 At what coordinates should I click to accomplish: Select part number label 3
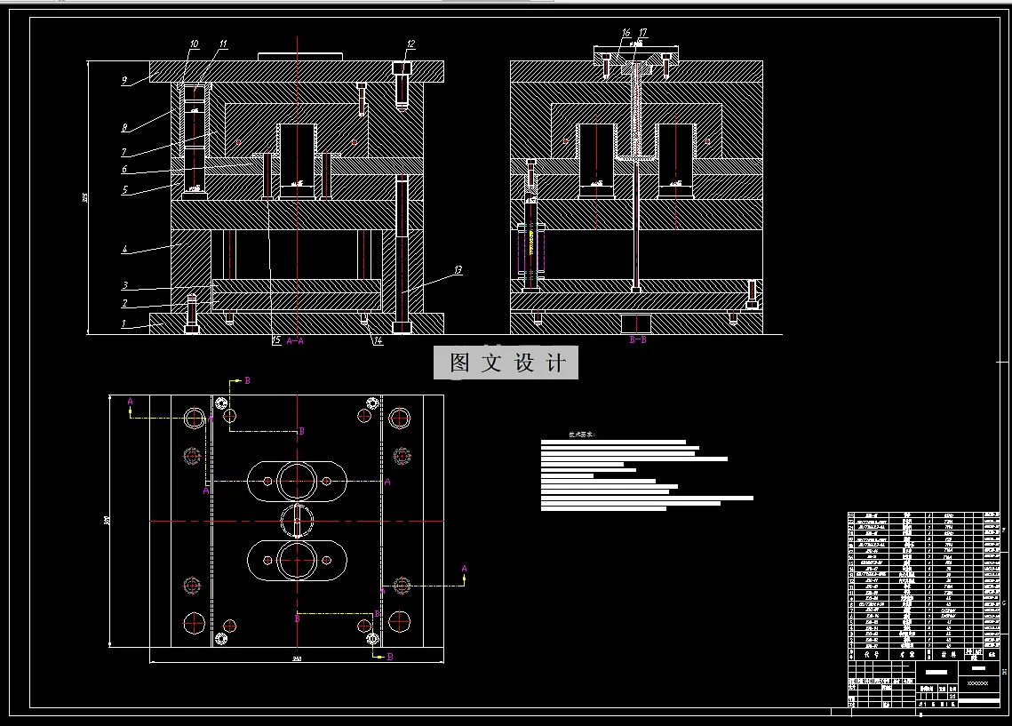(125, 284)
